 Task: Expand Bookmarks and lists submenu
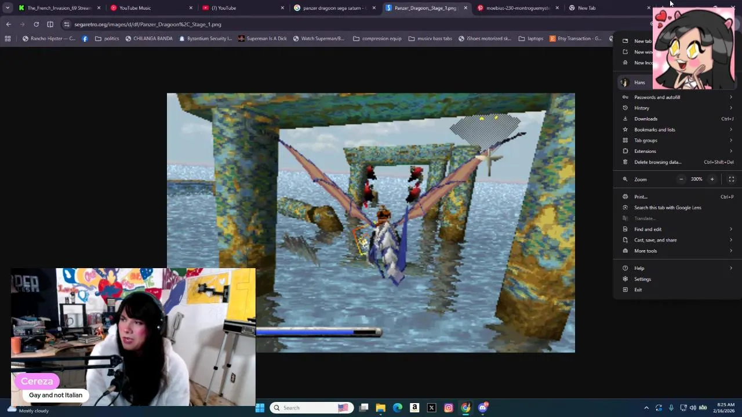pyautogui.click(x=677, y=130)
